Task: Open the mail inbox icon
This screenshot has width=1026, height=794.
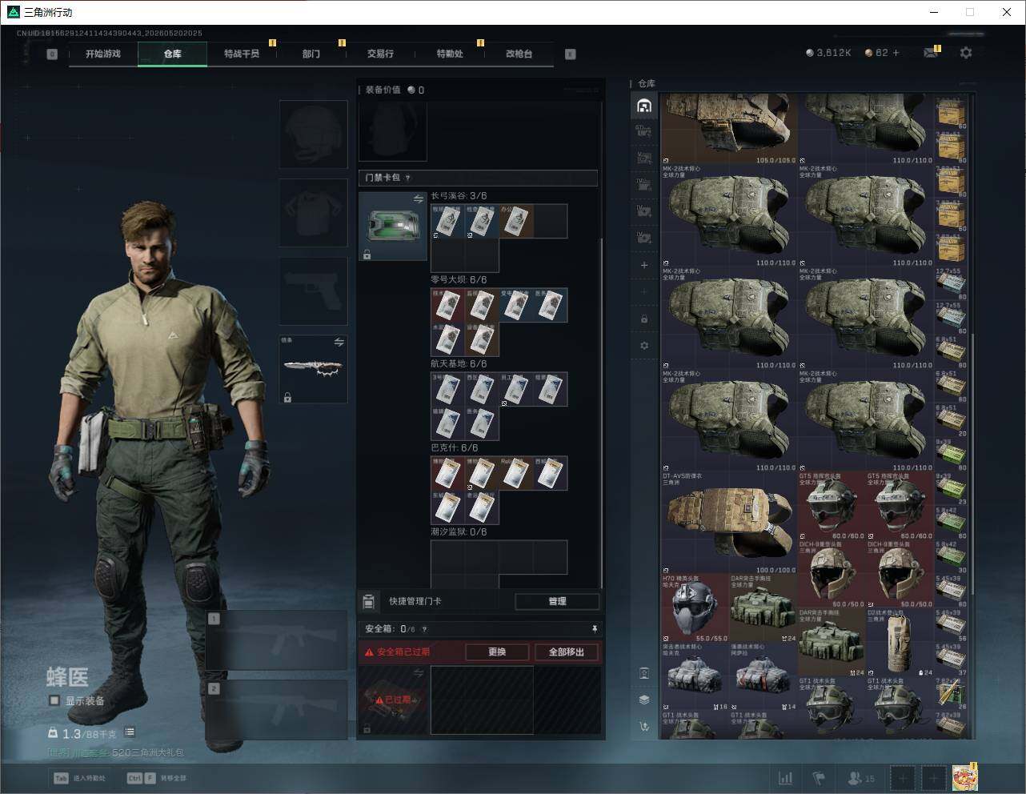Action: pyautogui.click(x=931, y=53)
